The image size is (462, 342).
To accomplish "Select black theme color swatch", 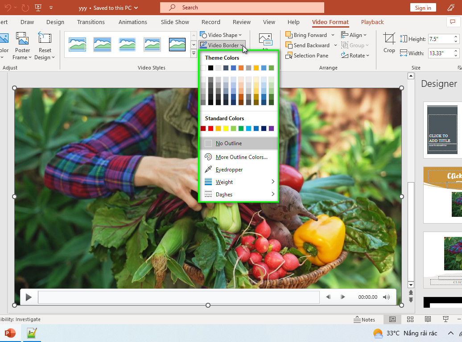I will 210,68.
